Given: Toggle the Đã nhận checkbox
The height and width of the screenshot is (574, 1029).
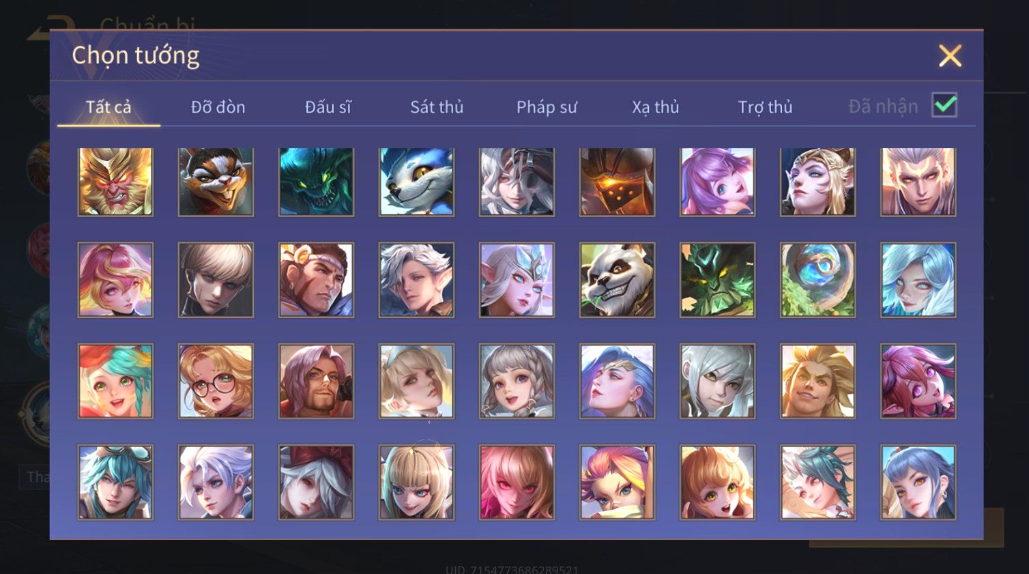Looking at the screenshot, I should point(944,105).
